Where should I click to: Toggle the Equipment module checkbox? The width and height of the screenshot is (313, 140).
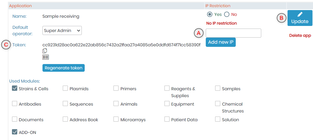167,103
